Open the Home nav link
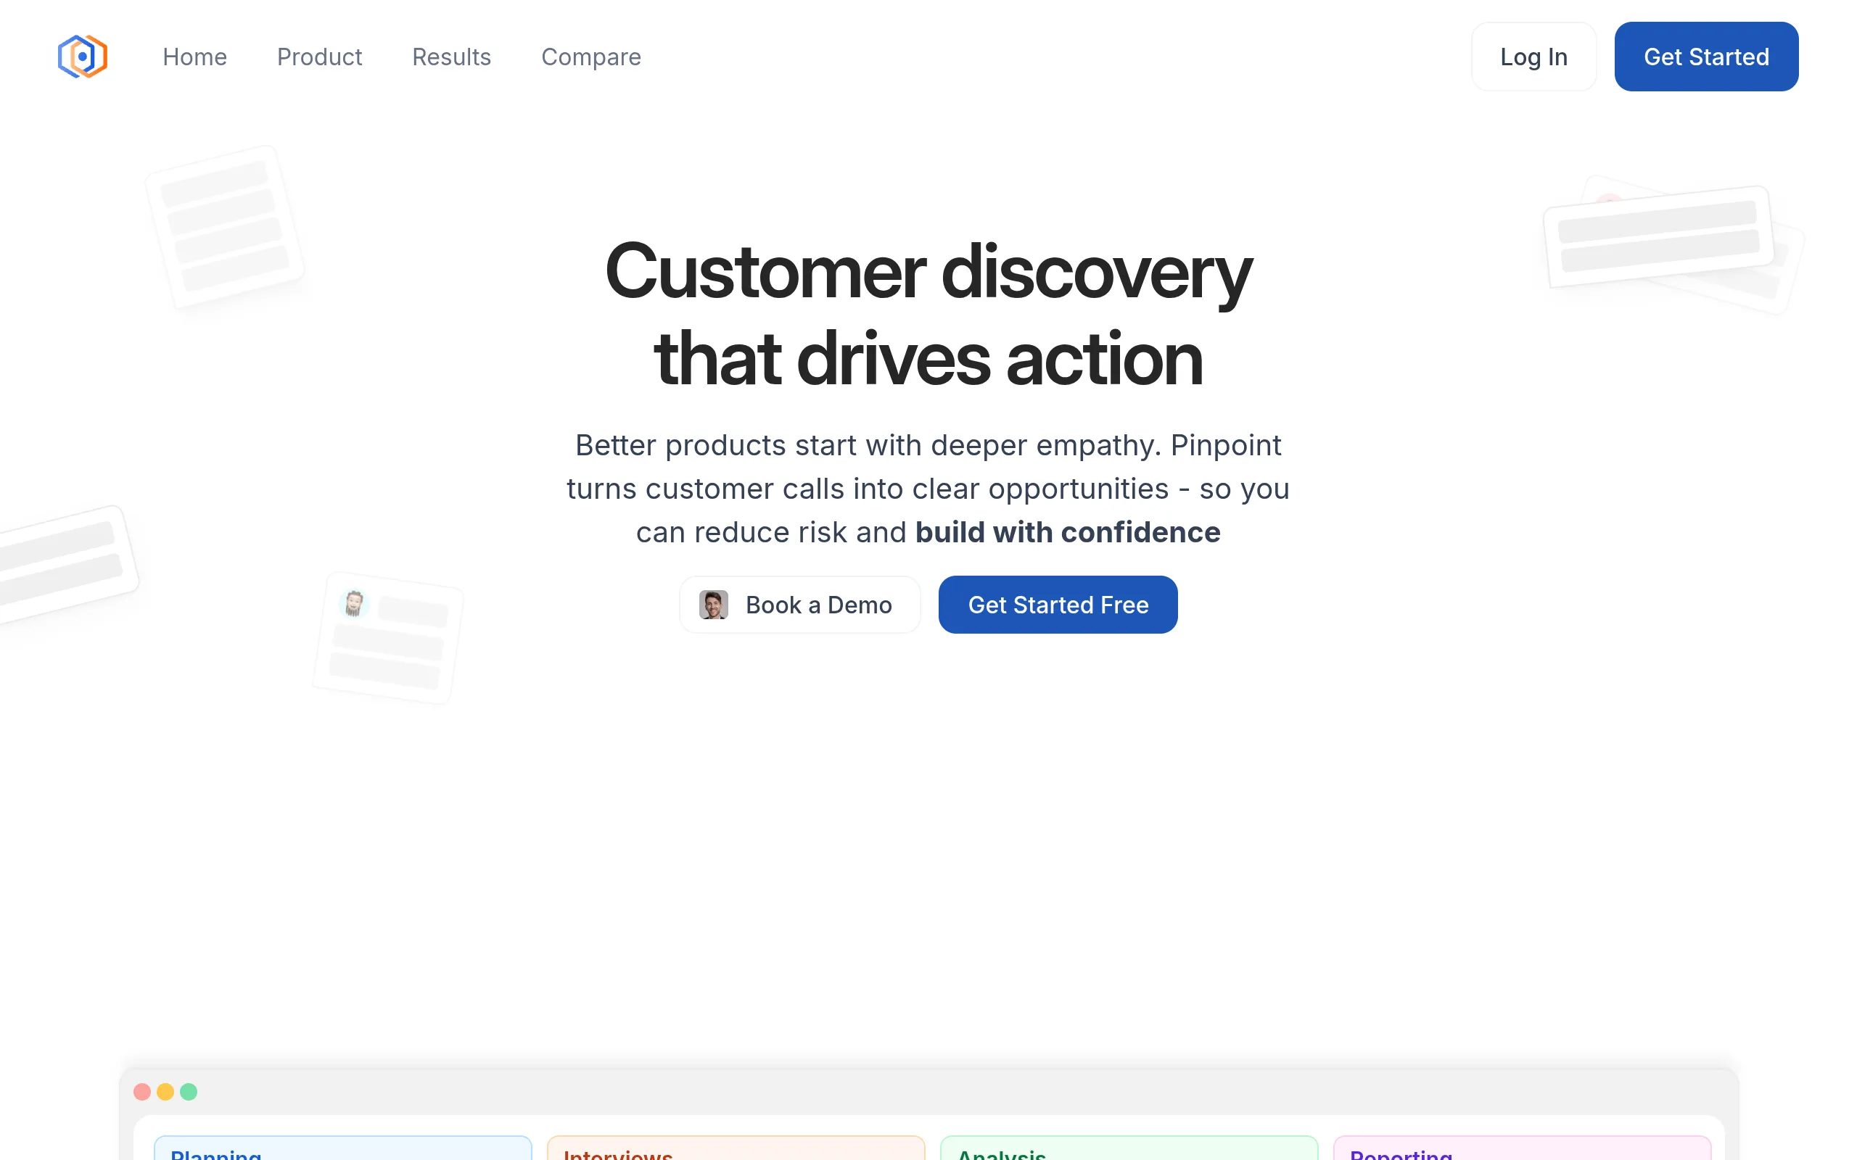Screen dimensions: 1857x1160 click(x=194, y=57)
